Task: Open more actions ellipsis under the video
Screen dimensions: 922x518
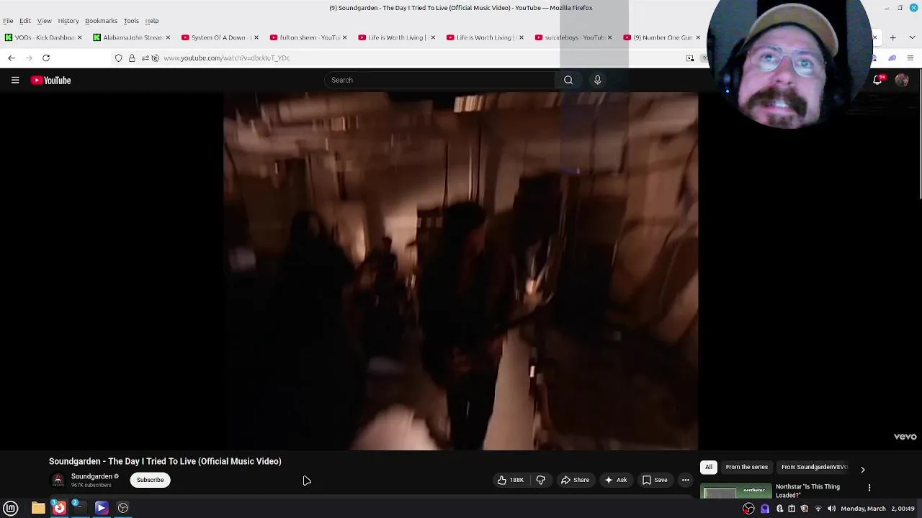Action: tap(686, 480)
